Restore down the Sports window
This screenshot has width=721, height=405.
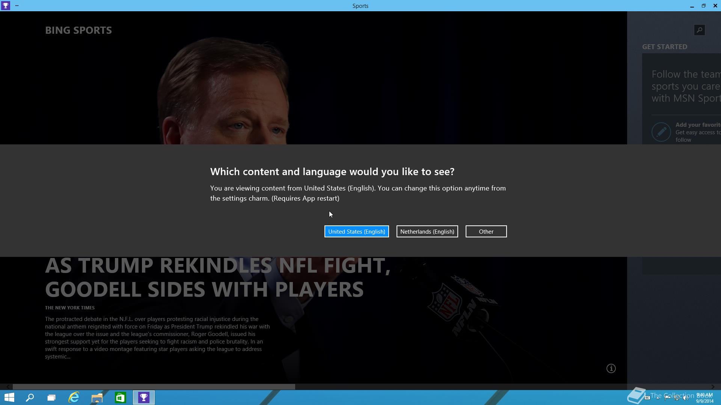(703, 6)
